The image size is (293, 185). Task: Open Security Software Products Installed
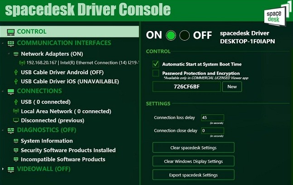click(x=68, y=150)
